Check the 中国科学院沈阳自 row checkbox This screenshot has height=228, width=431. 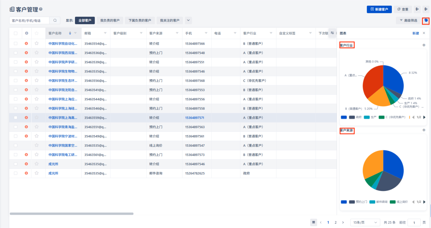[15, 90]
